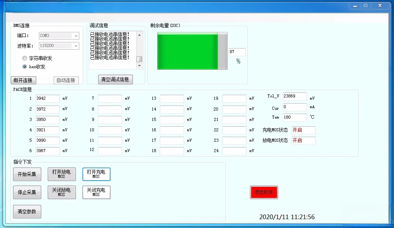
Task: Click cell 6 voltage field 3967
Action: [47, 151]
